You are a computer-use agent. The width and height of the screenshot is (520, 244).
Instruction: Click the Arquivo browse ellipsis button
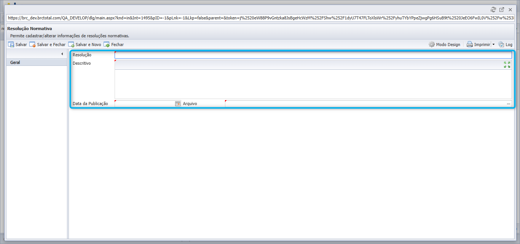pyautogui.click(x=509, y=104)
